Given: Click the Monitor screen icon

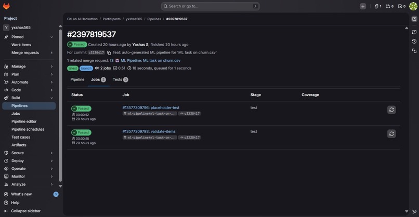Looking at the screenshot, I should coord(6,177).
